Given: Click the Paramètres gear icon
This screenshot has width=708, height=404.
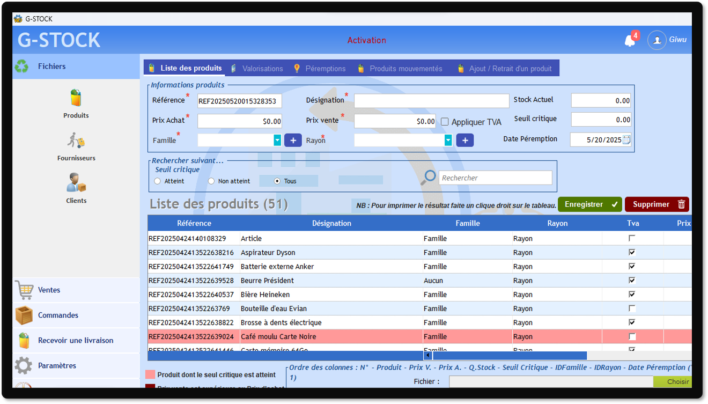Looking at the screenshot, I should [24, 366].
